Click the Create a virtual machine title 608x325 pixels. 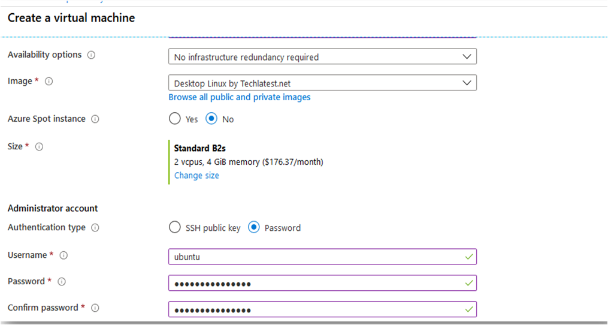[71, 17]
